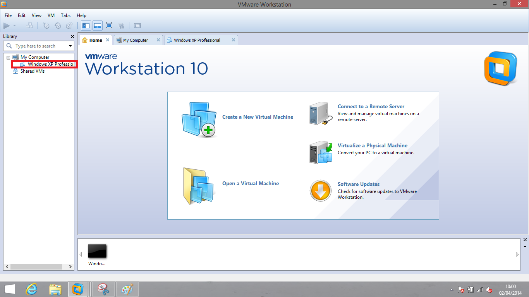Click the thumbnail bar right scroll arrow
This screenshot has width=529, height=297.
click(517, 254)
